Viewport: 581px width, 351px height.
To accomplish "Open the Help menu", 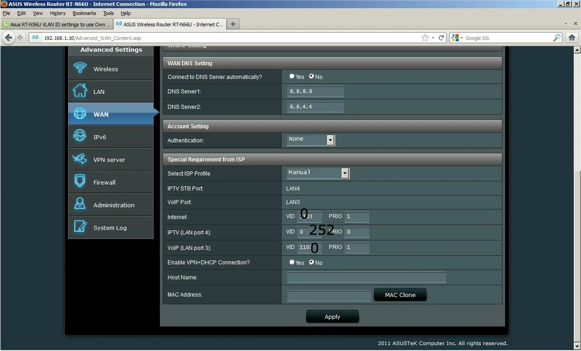I will pos(126,13).
